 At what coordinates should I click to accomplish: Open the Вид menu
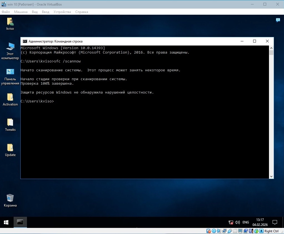[x=34, y=12]
